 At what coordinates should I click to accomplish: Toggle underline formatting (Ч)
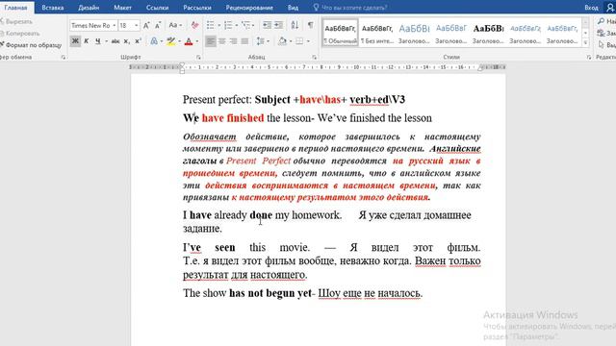pyautogui.click(x=98, y=40)
